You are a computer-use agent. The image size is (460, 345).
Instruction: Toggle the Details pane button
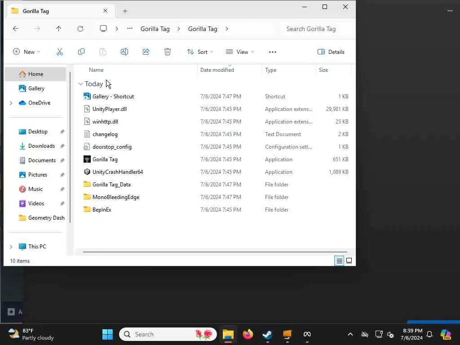tap(331, 52)
